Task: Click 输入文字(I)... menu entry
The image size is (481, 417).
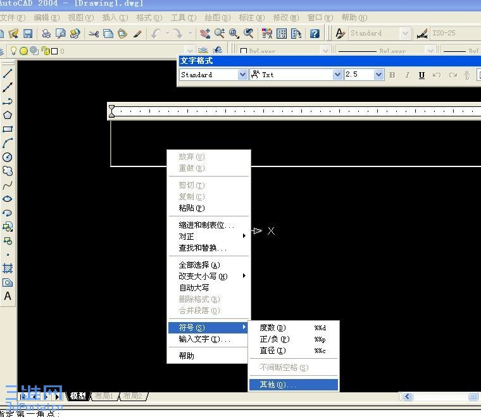Action: 209,339
